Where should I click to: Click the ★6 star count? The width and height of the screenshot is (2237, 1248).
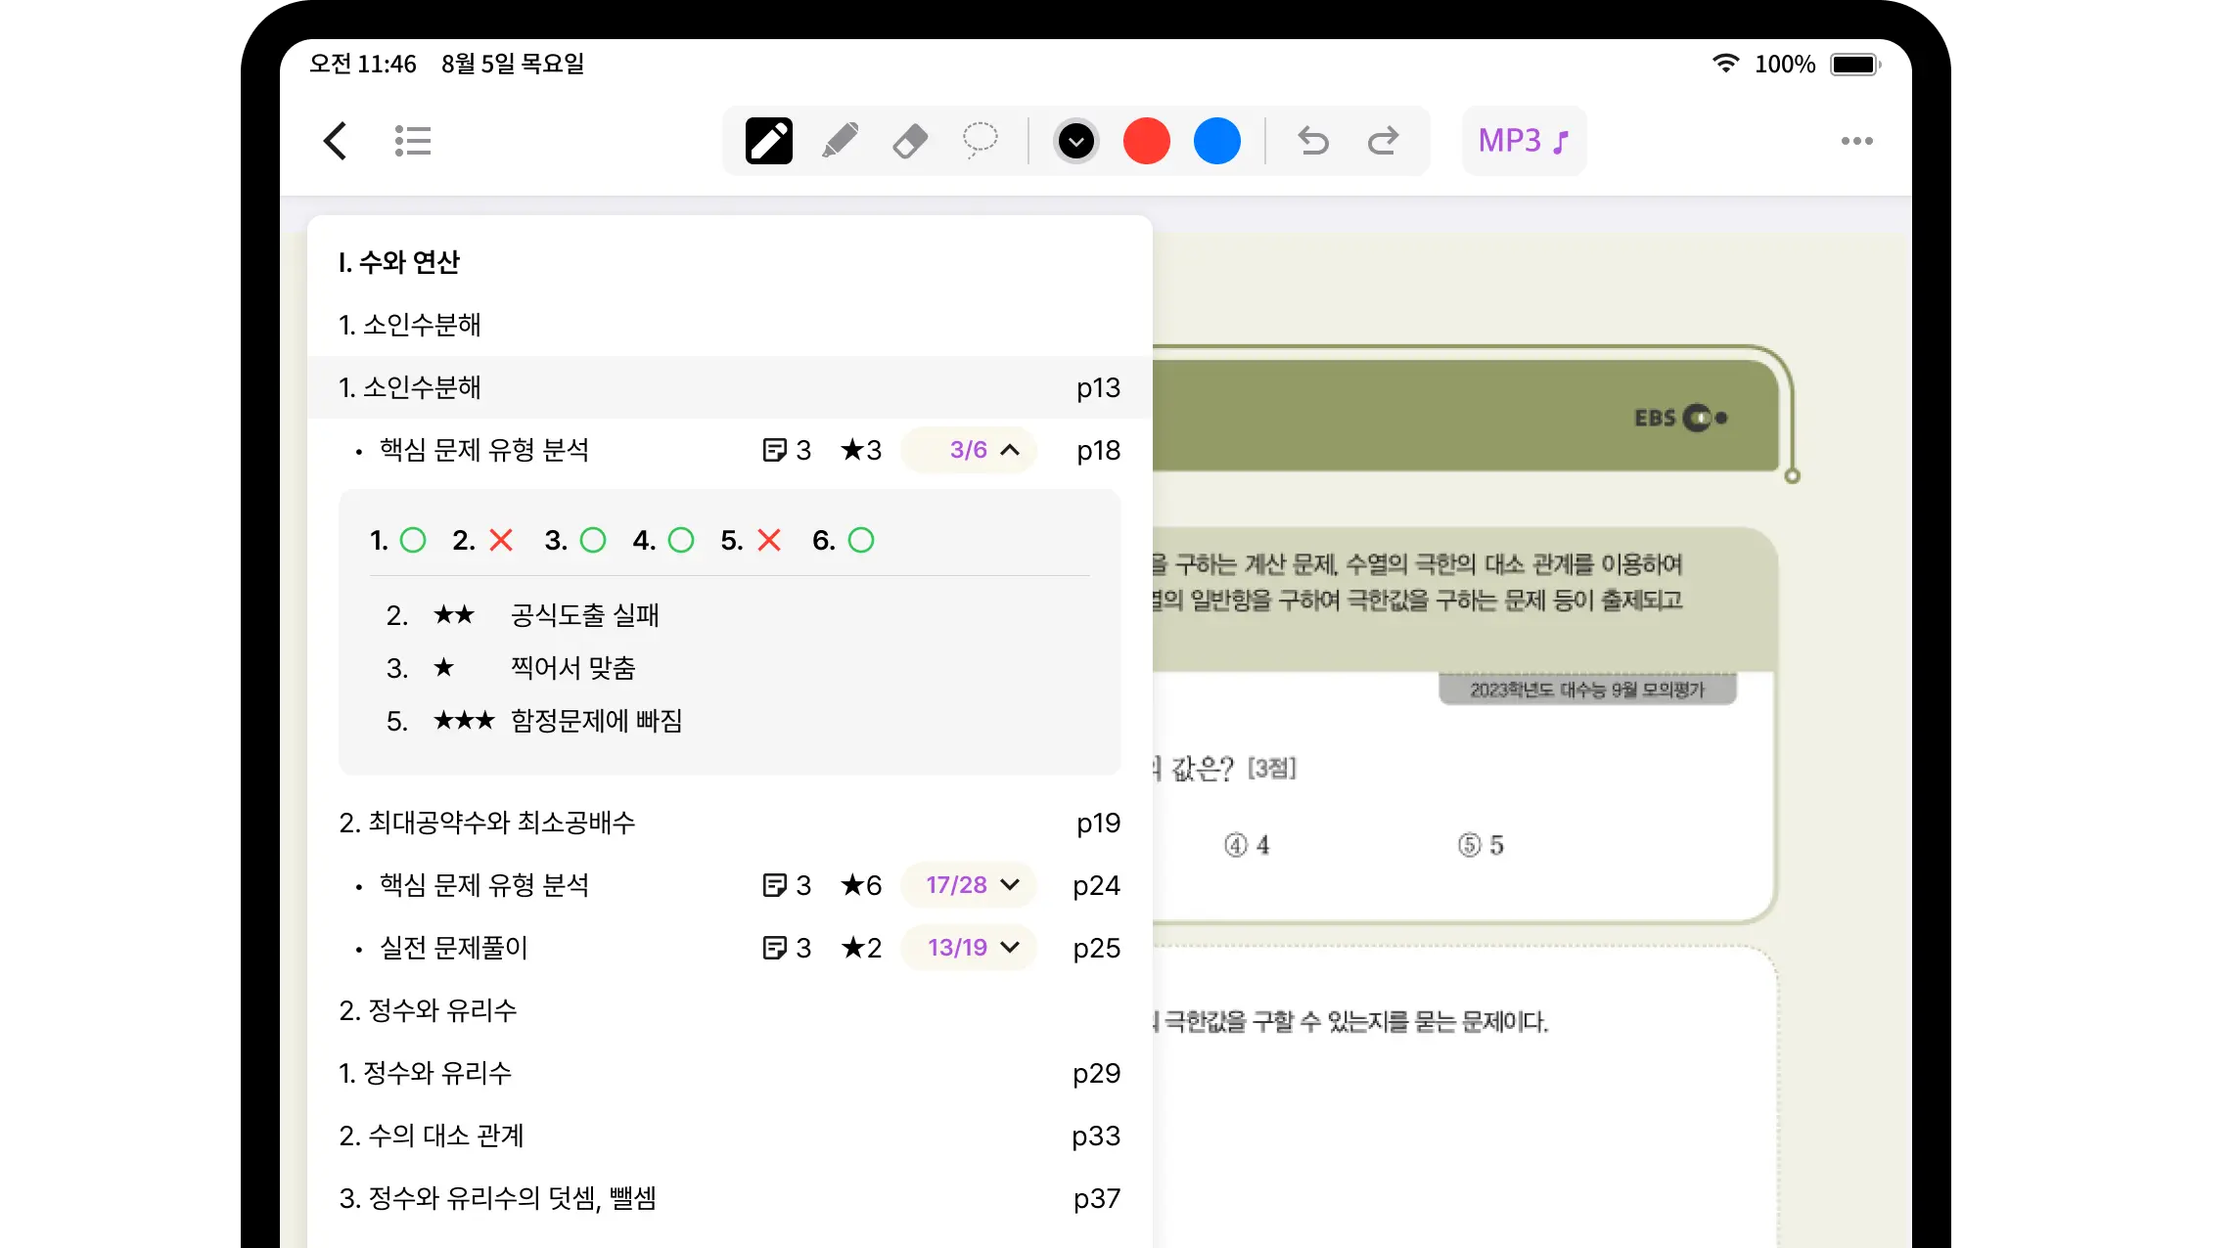(x=861, y=885)
